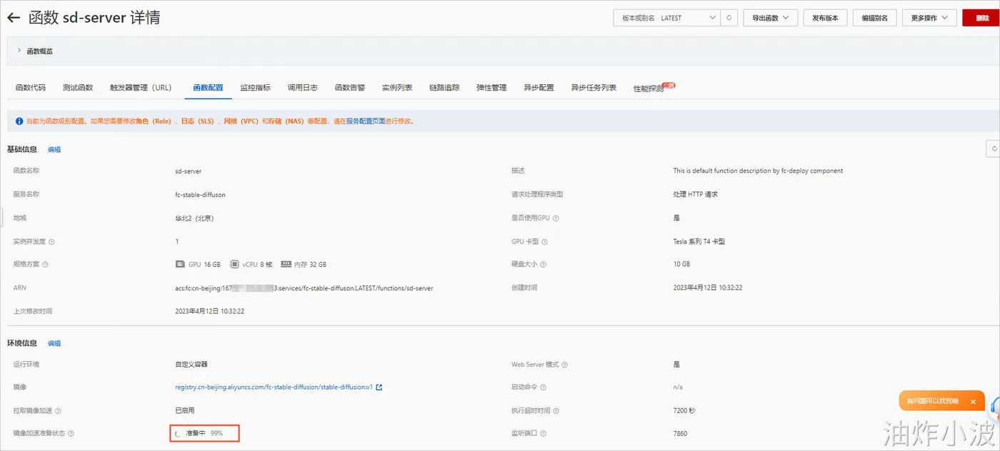
Task: Go back using the left arrow icon
Action: tap(14, 18)
